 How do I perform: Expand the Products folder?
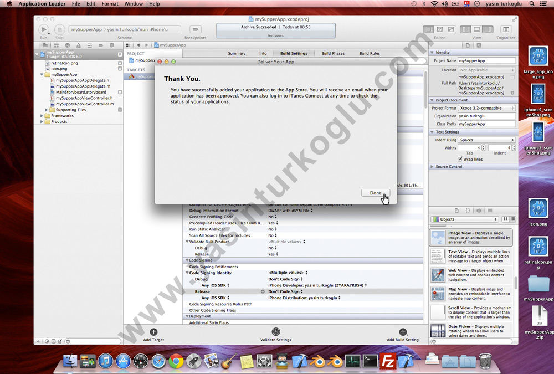point(42,121)
